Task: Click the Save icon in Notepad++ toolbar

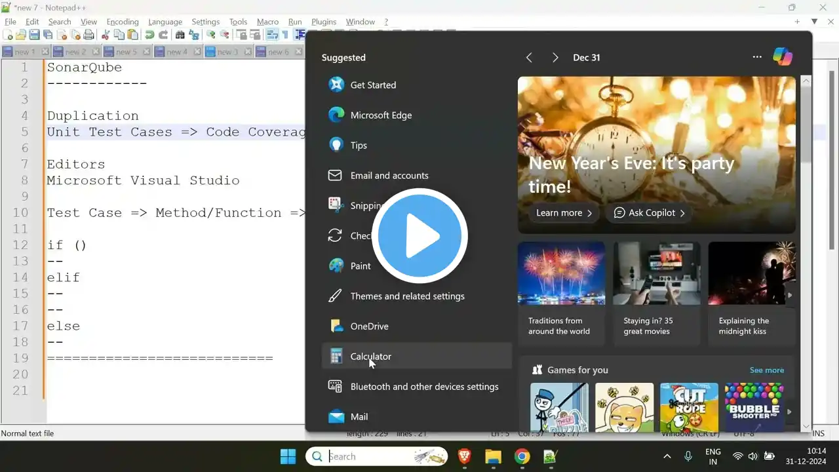Action: 34,35
